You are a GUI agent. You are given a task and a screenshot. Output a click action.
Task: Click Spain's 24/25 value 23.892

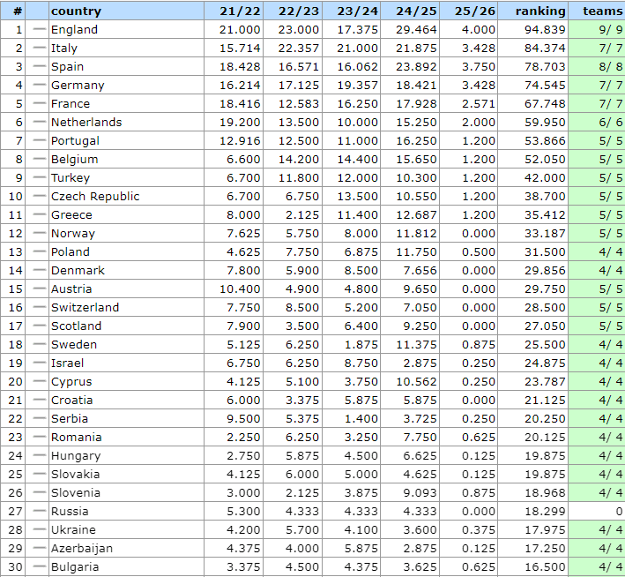click(x=416, y=67)
